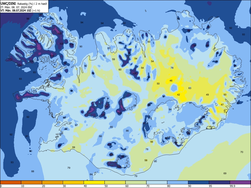Click the legend tick label '95'

[x=211, y=186]
